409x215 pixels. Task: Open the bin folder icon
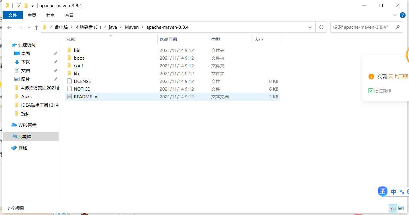coord(69,50)
